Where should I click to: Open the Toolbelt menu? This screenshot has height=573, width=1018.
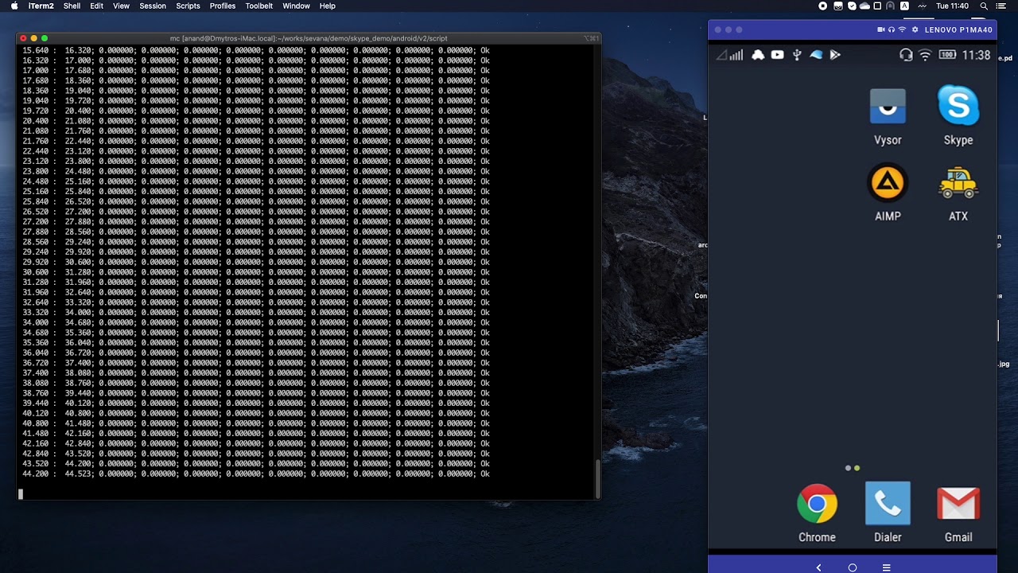click(x=259, y=6)
